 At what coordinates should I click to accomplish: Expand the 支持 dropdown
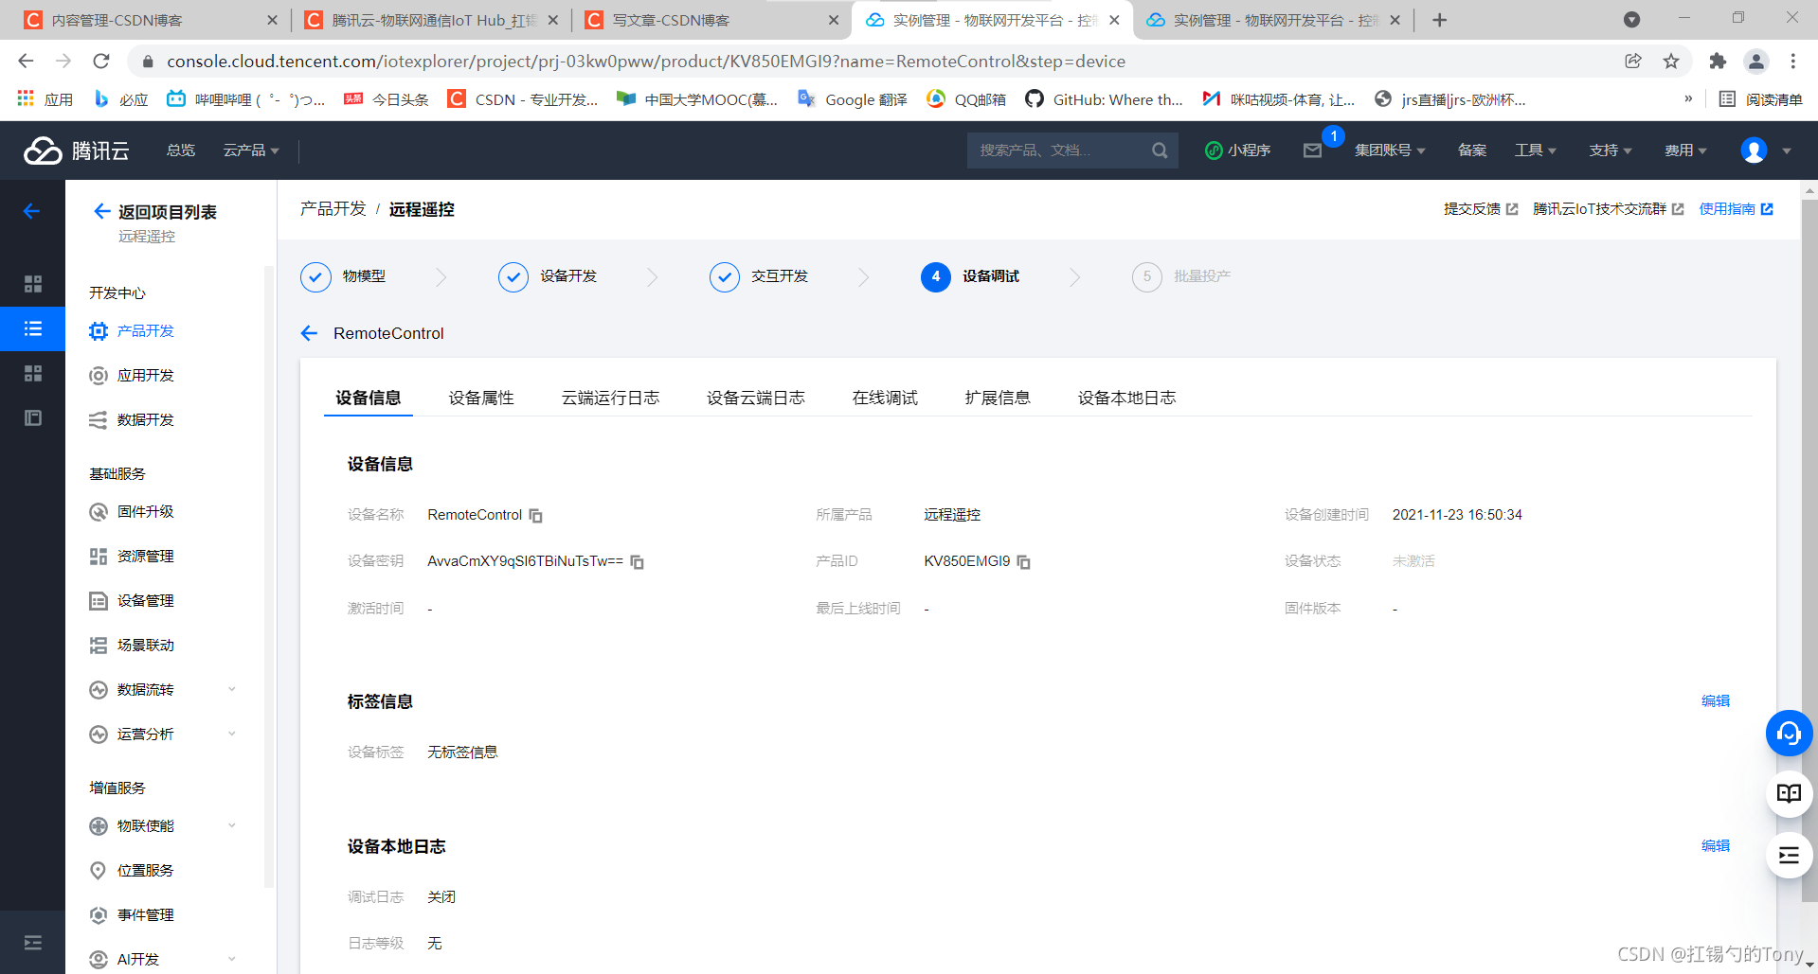(x=1611, y=151)
